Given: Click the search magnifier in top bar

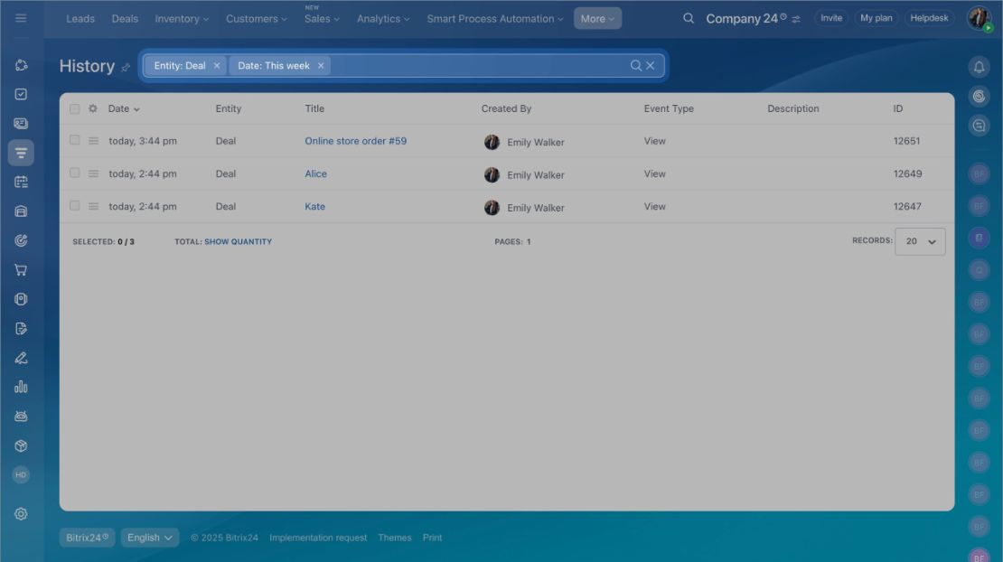Looking at the screenshot, I should click(x=689, y=18).
